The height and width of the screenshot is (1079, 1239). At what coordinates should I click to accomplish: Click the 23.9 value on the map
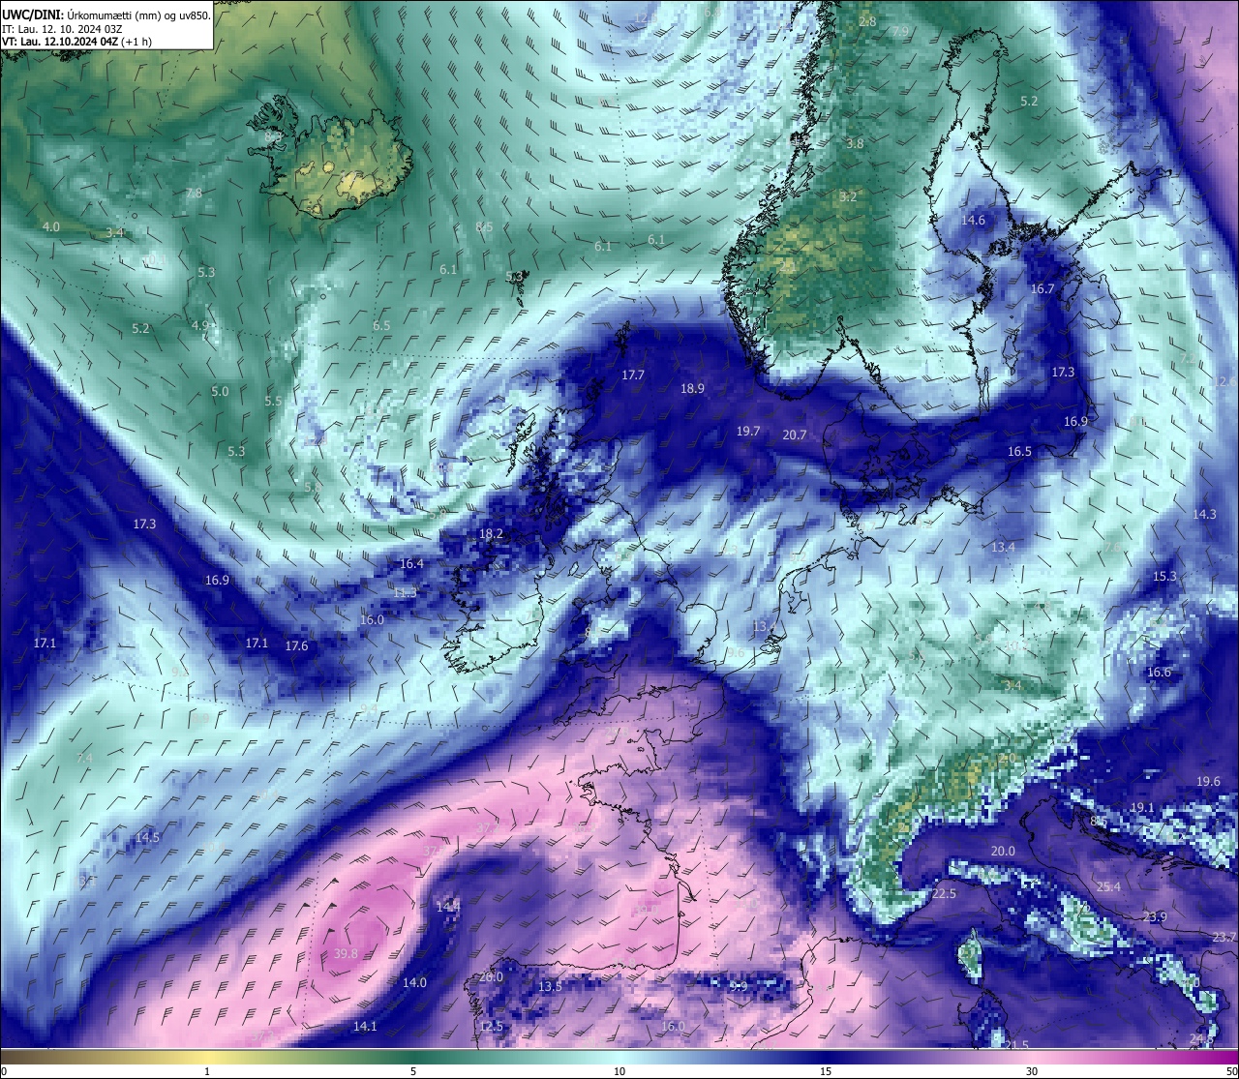pos(1155,916)
